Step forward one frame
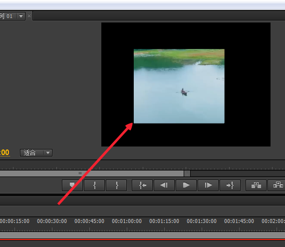 [x=208, y=185]
